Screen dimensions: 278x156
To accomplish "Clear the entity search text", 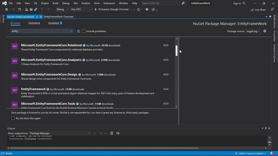I will (x=71, y=31).
